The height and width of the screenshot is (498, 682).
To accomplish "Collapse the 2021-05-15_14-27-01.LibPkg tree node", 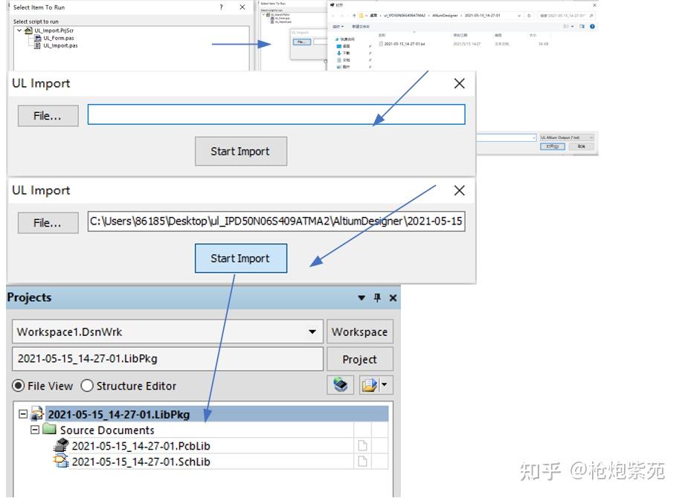I will [x=23, y=414].
